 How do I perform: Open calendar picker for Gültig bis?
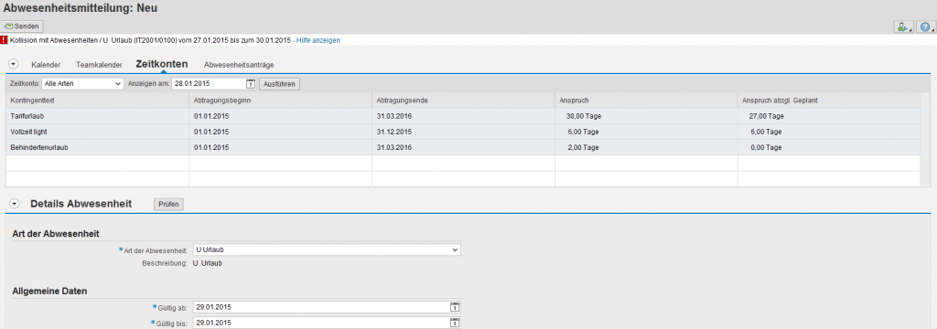click(456, 323)
